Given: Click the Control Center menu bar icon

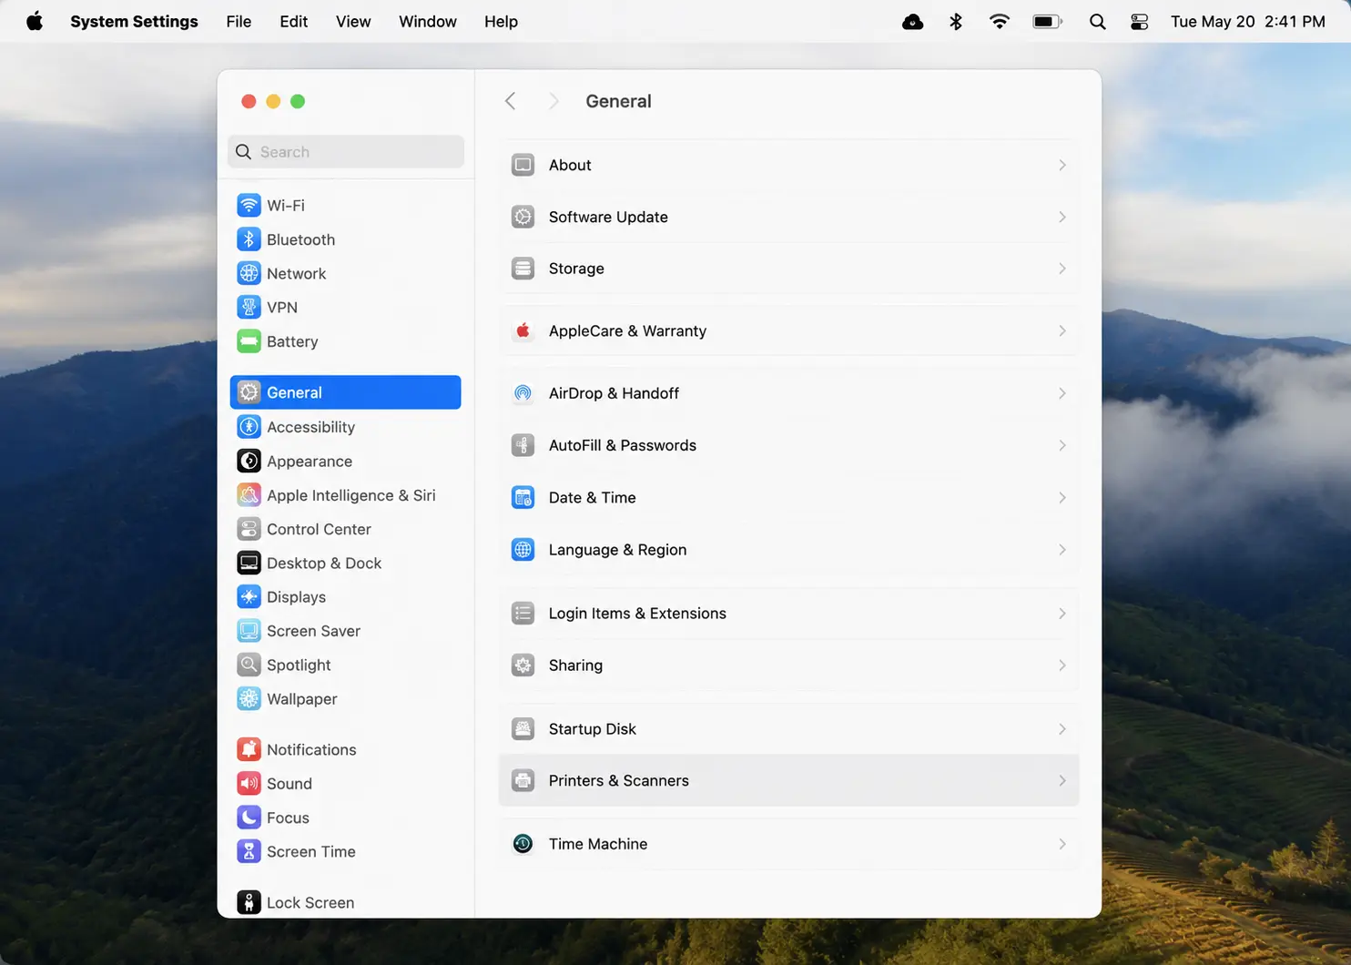Looking at the screenshot, I should tap(1139, 22).
